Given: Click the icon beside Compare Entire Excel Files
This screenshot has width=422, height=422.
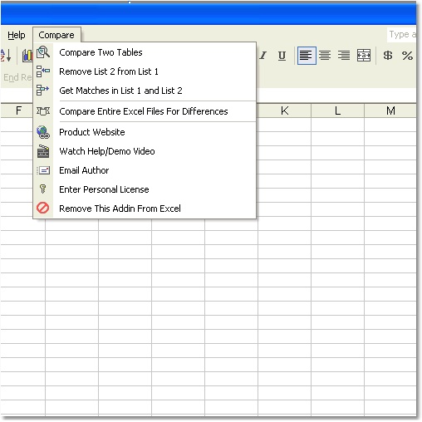Looking at the screenshot, I should pos(43,111).
